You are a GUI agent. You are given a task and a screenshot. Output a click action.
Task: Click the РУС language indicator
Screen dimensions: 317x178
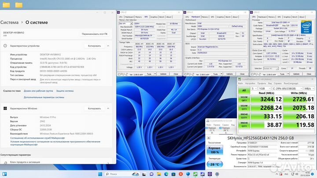287,174
